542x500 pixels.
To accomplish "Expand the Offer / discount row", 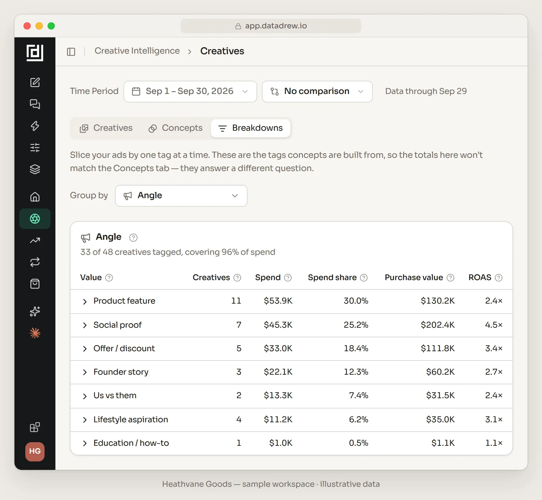I will coord(85,349).
